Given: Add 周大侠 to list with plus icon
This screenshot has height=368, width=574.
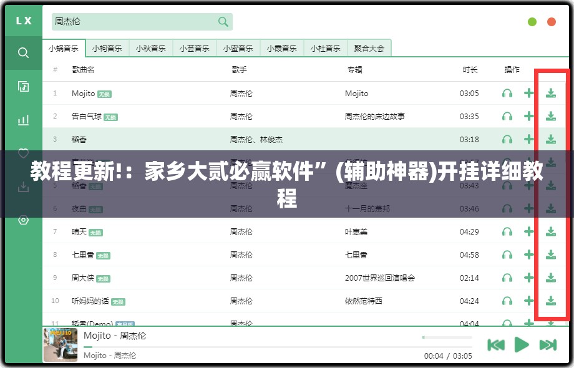Looking at the screenshot, I should coord(528,278).
